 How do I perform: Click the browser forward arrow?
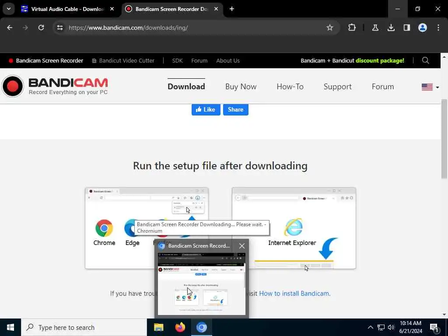click(25, 28)
